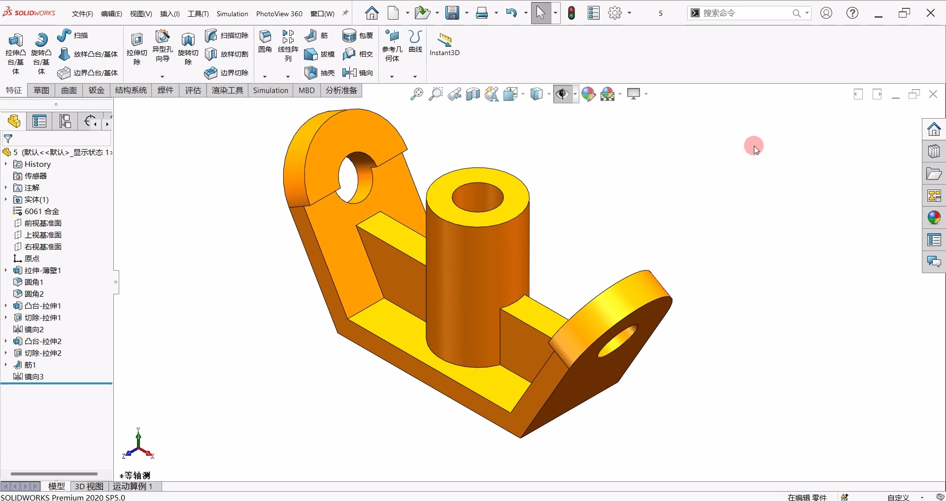Image resolution: width=946 pixels, height=501 pixels.
Task: Click the zoom-to-fit icon above the model
Action: click(x=417, y=94)
